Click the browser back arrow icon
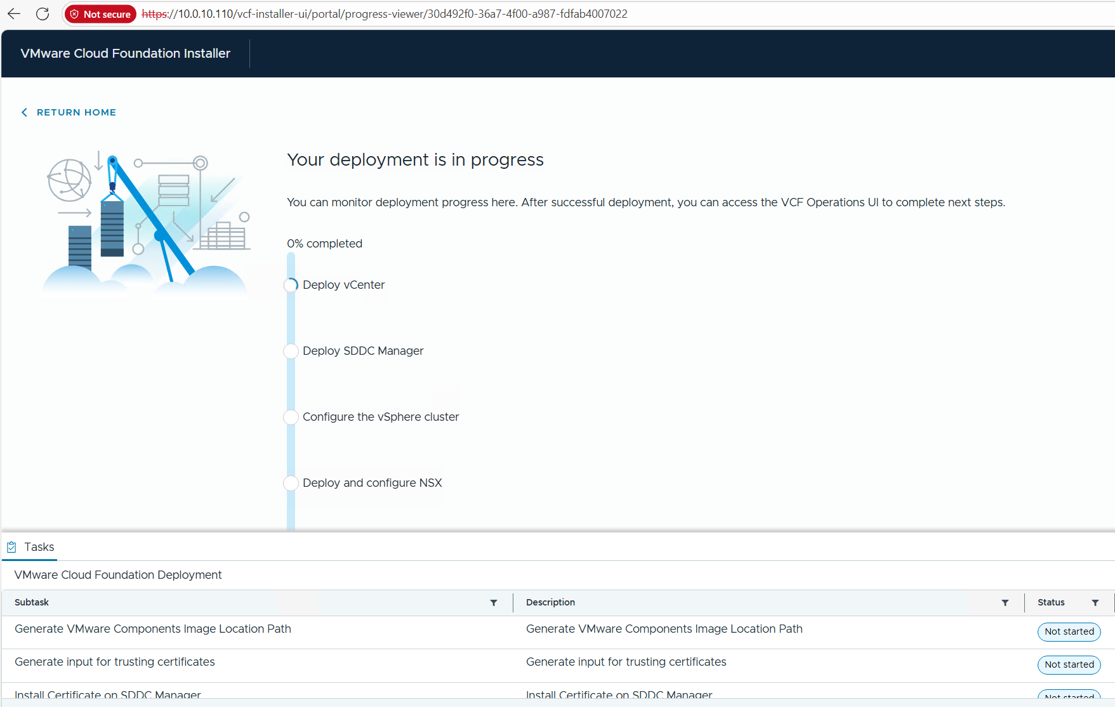This screenshot has width=1115, height=707. (14, 14)
